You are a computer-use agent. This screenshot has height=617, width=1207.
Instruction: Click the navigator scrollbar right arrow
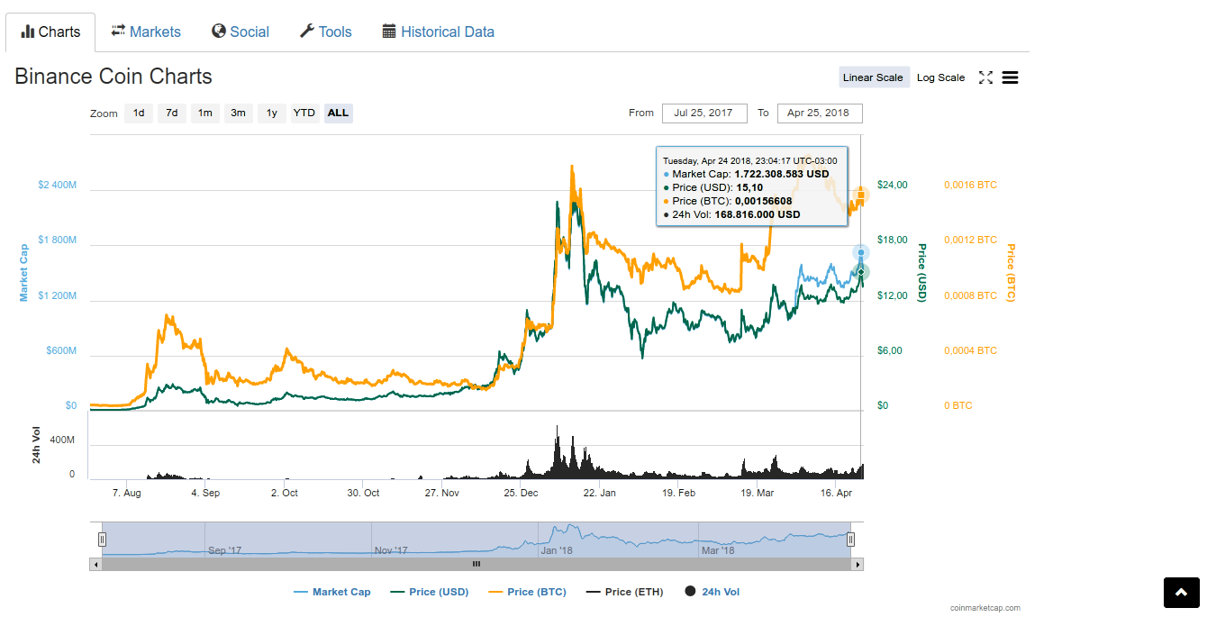coord(858,564)
